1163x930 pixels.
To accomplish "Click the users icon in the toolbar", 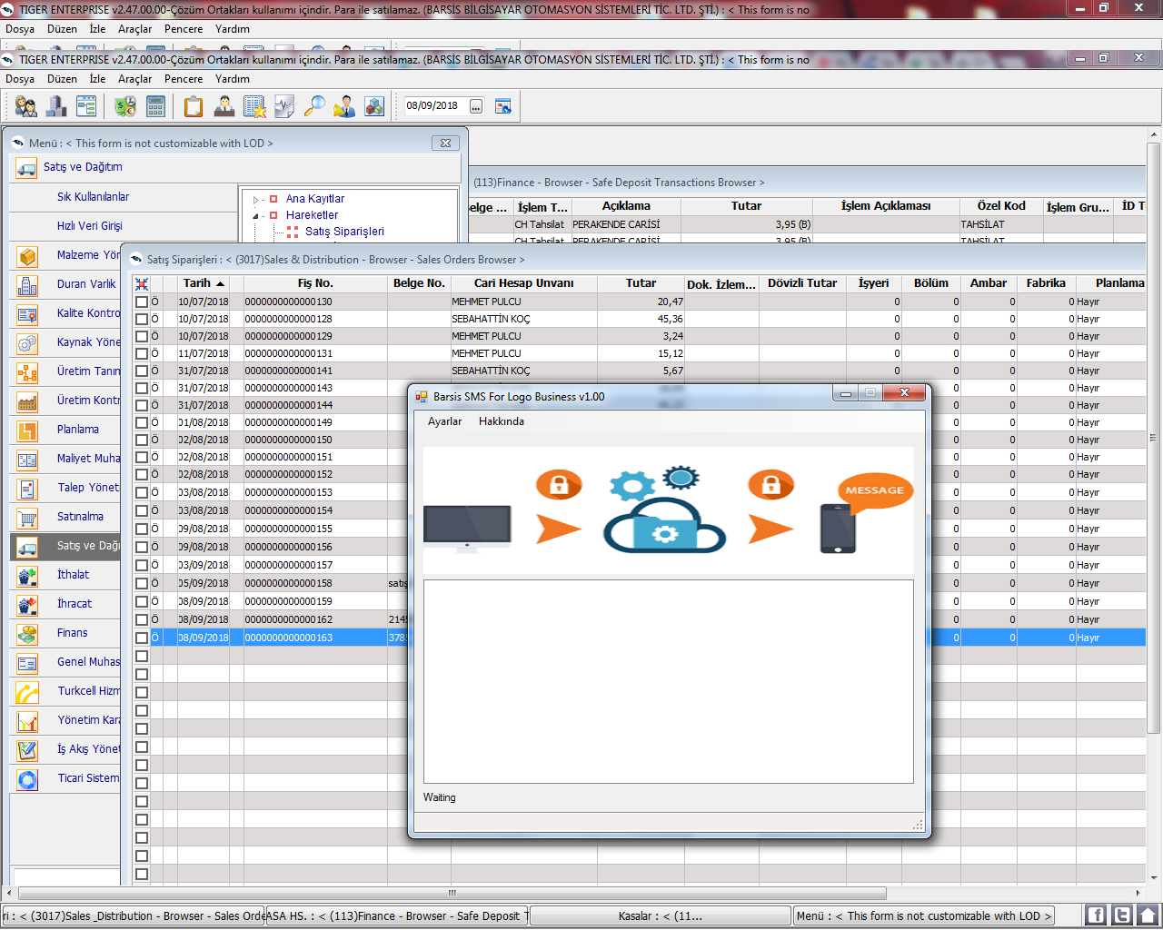I will pos(26,106).
